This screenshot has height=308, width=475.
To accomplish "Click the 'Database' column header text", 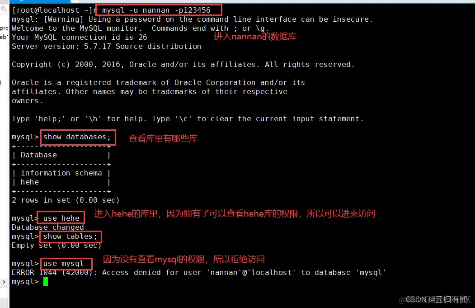I will pos(39,155).
